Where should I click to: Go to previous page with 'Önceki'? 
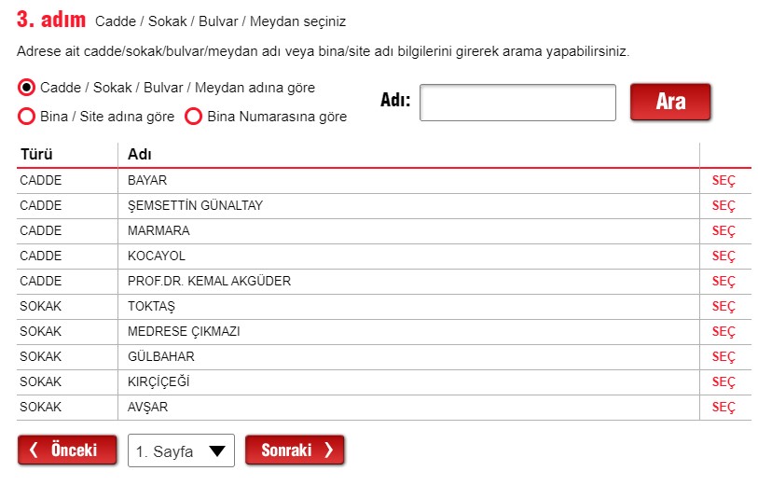(x=67, y=450)
